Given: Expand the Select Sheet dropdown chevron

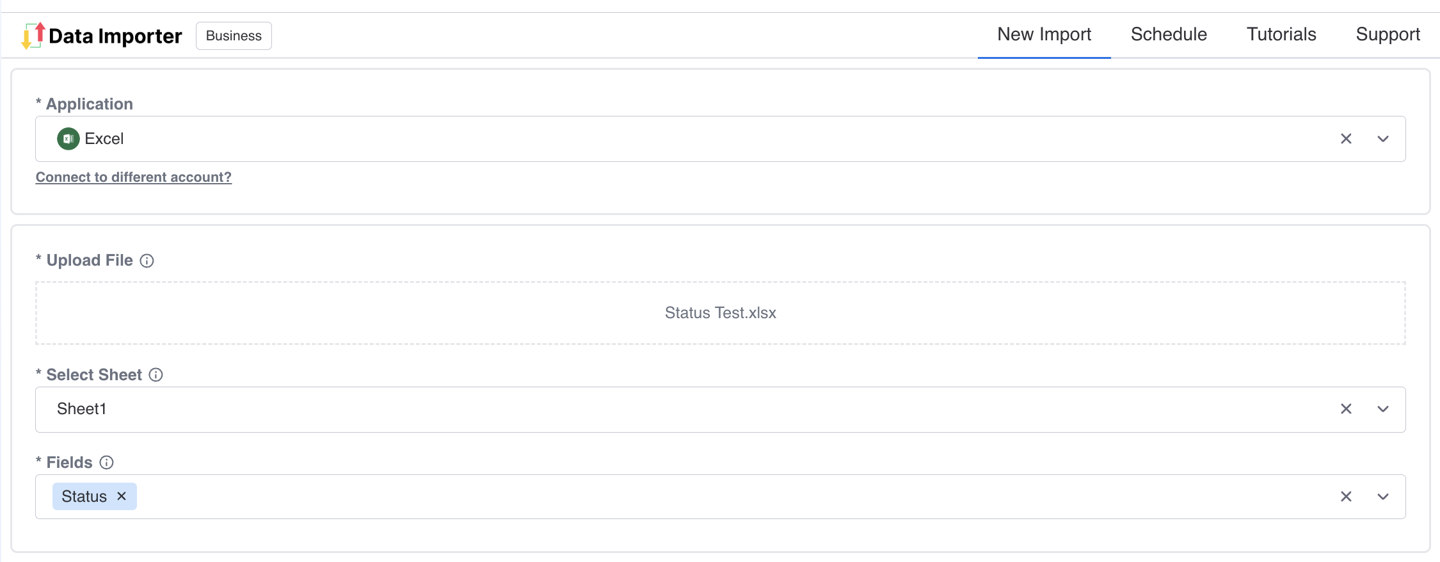Looking at the screenshot, I should (x=1382, y=409).
